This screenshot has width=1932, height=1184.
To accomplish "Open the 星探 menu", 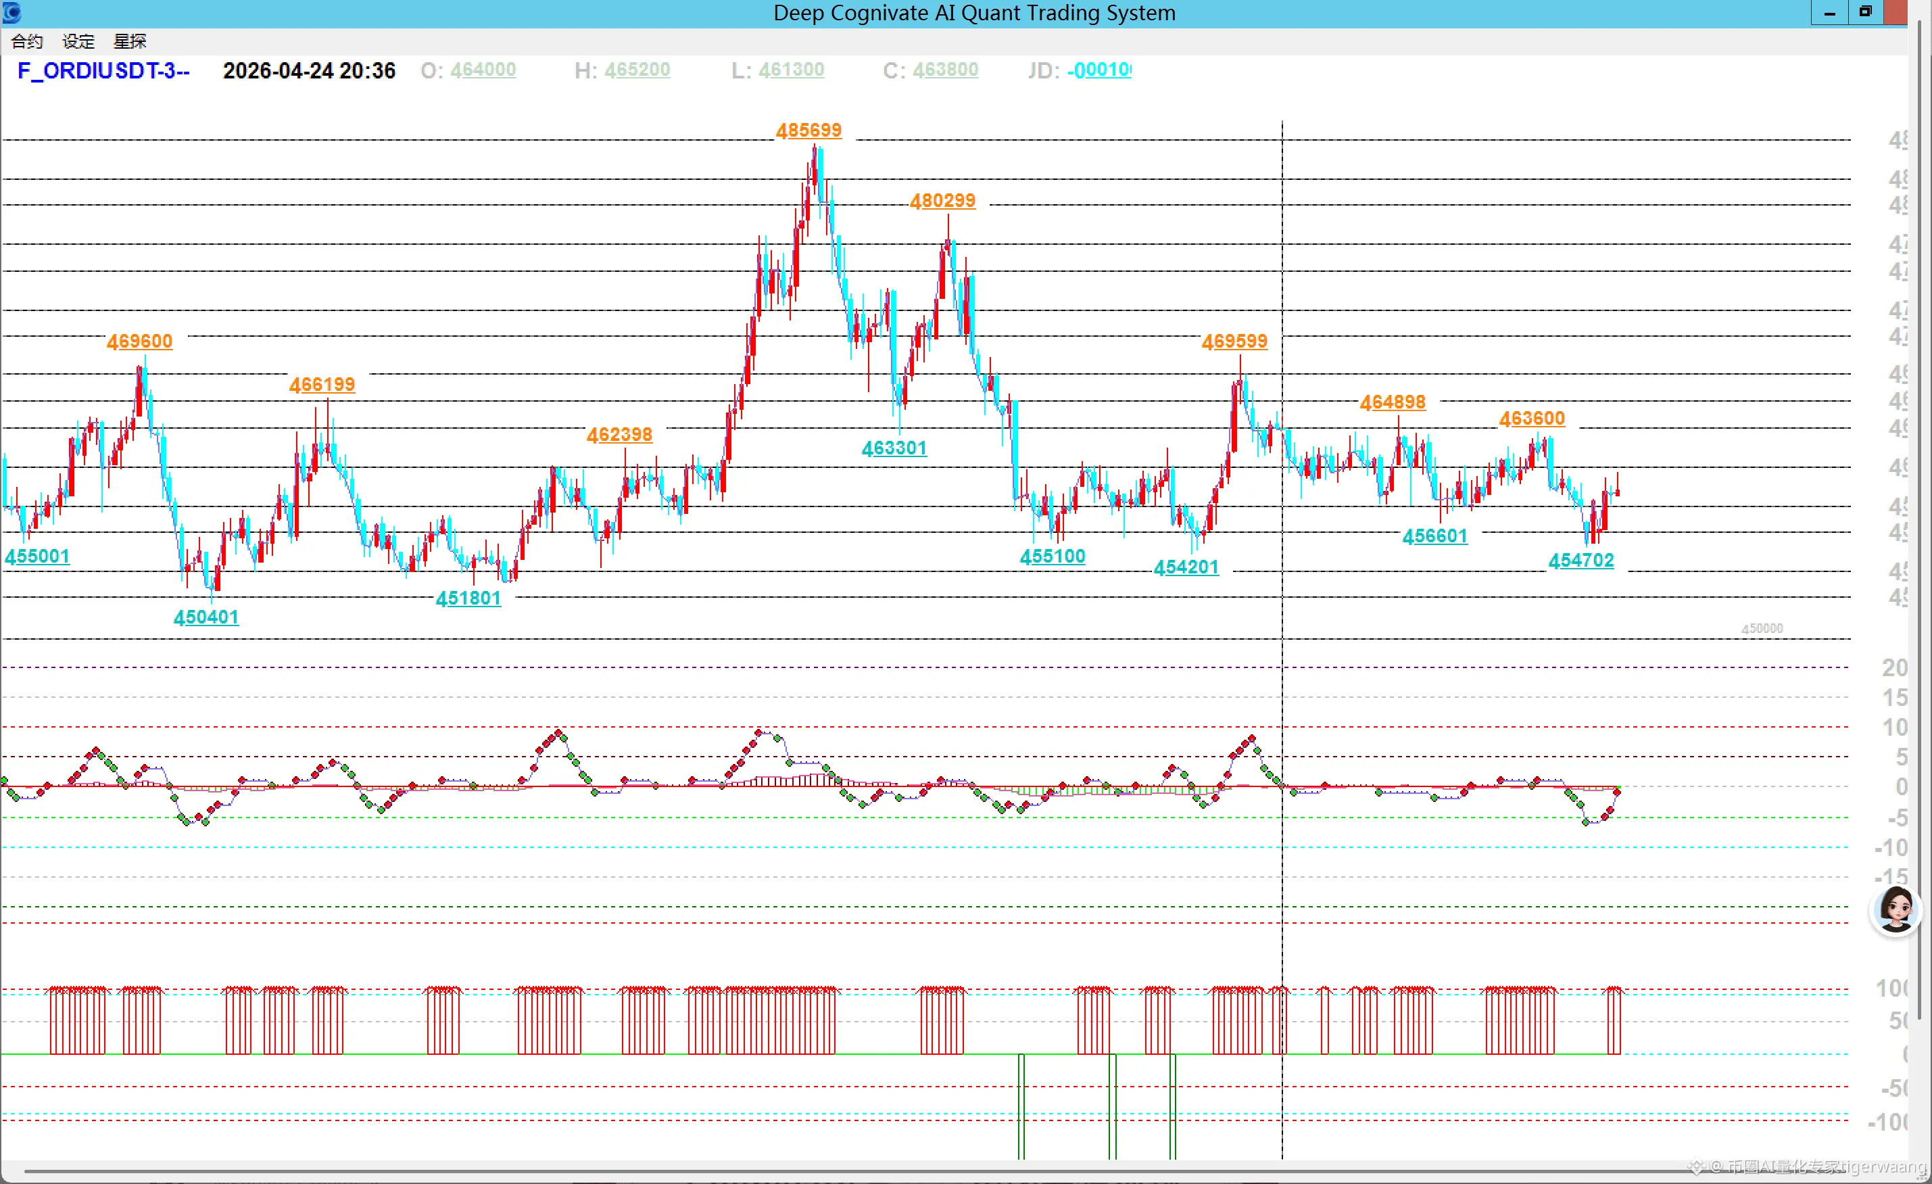I will coord(129,41).
